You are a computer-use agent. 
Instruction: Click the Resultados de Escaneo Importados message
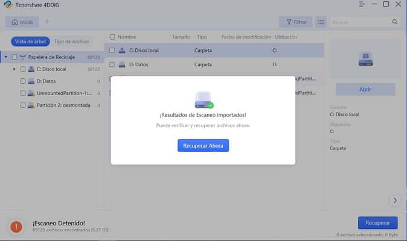[203, 115]
